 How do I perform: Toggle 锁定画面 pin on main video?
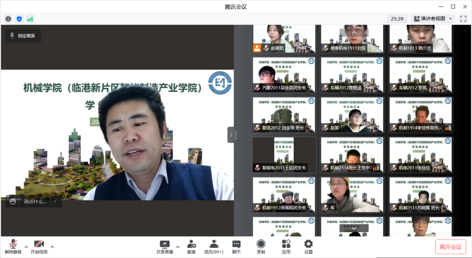pyautogui.click(x=23, y=36)
